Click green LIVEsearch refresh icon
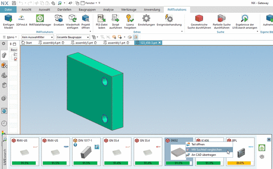The width and height of the screenshot is (273, 169). pos(262,148)
